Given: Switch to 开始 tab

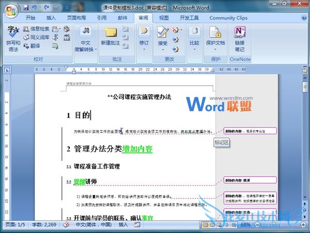Looking at the screenshot, I should coord(30,18).
